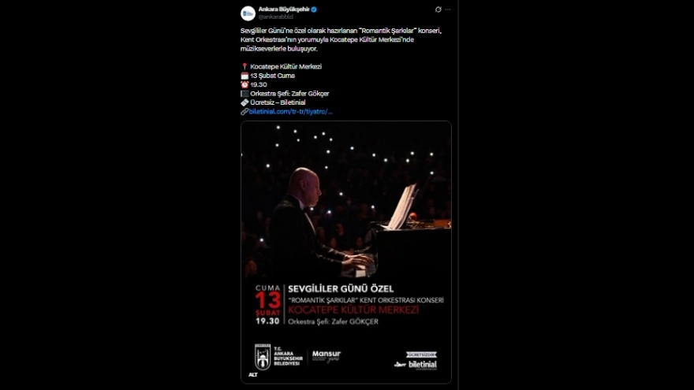
Task: Open the three-dots more options menu
Action: click(x=448, y=9)
